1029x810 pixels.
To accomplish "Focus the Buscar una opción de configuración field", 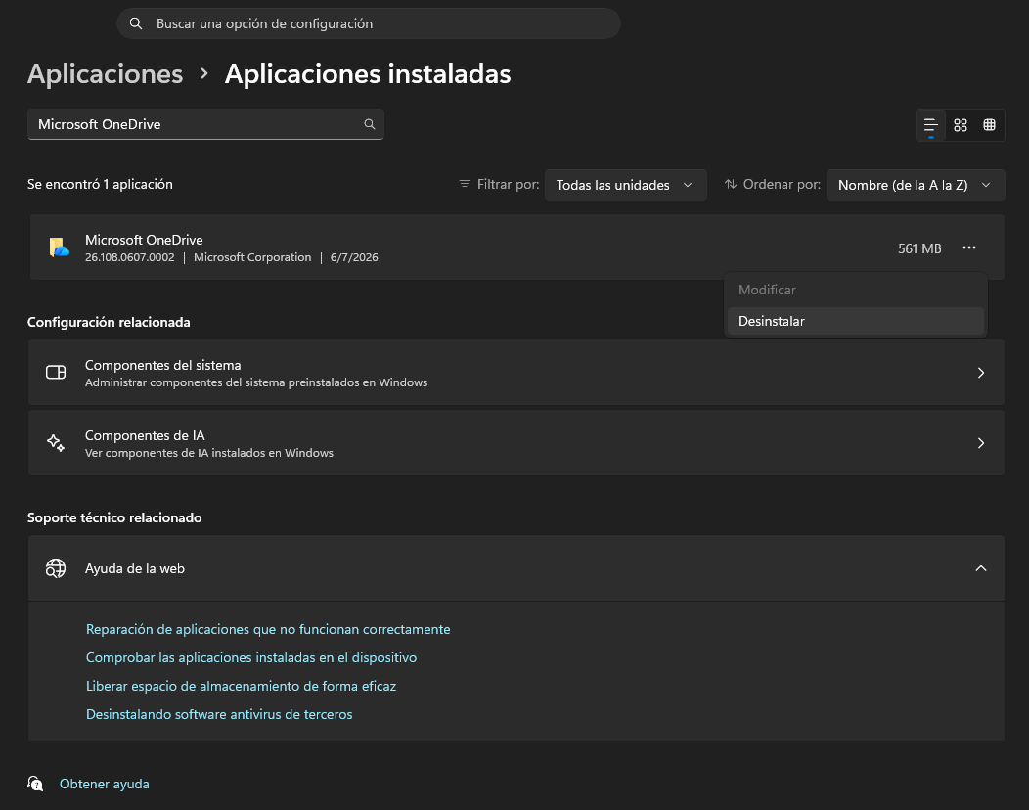I will [x=368, y=23].
